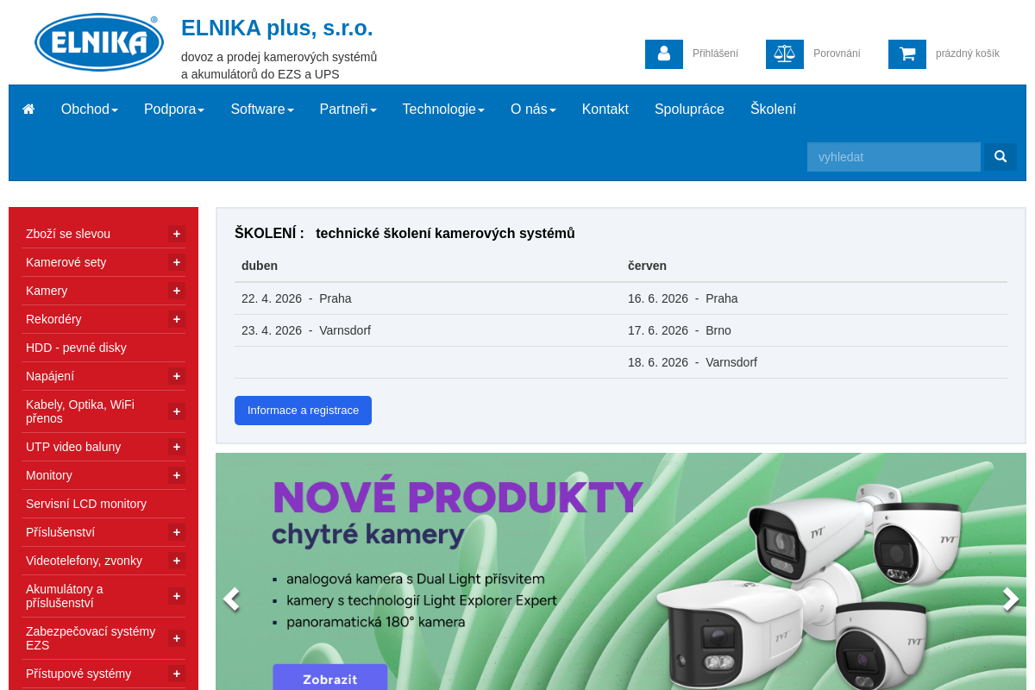Click the ELNIKA logo
The image size is (1035, 690).
tap(98, 41)
